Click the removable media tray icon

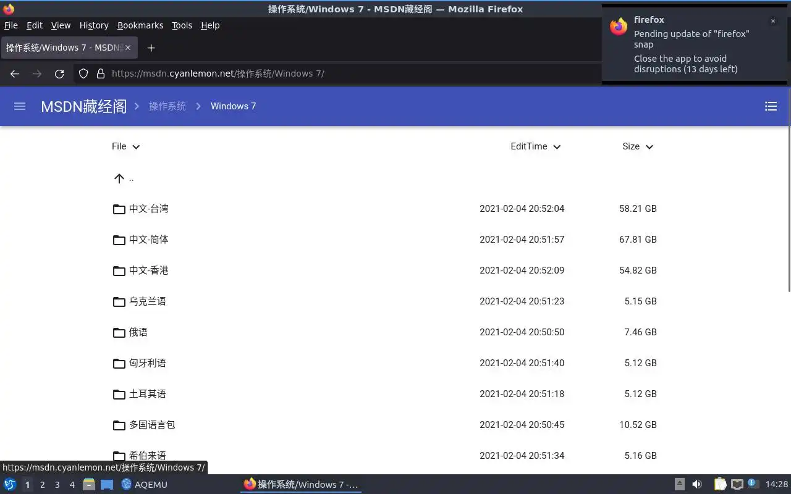(679, 484)
